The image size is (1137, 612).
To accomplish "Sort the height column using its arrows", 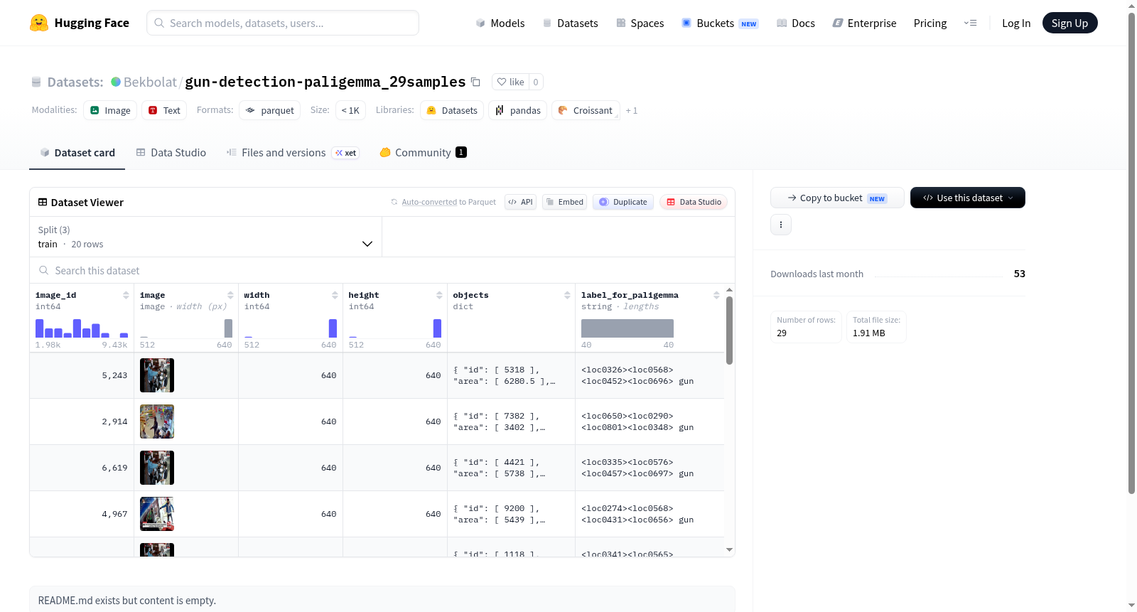I will 439,295.
